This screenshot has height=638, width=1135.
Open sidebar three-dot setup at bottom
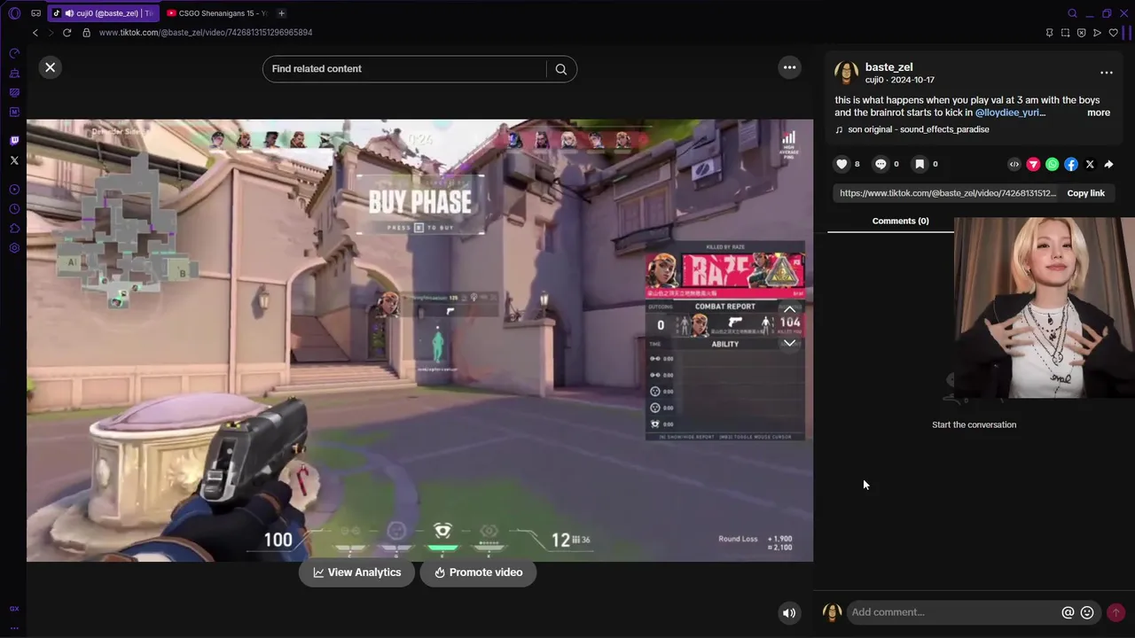pos(14,627)
